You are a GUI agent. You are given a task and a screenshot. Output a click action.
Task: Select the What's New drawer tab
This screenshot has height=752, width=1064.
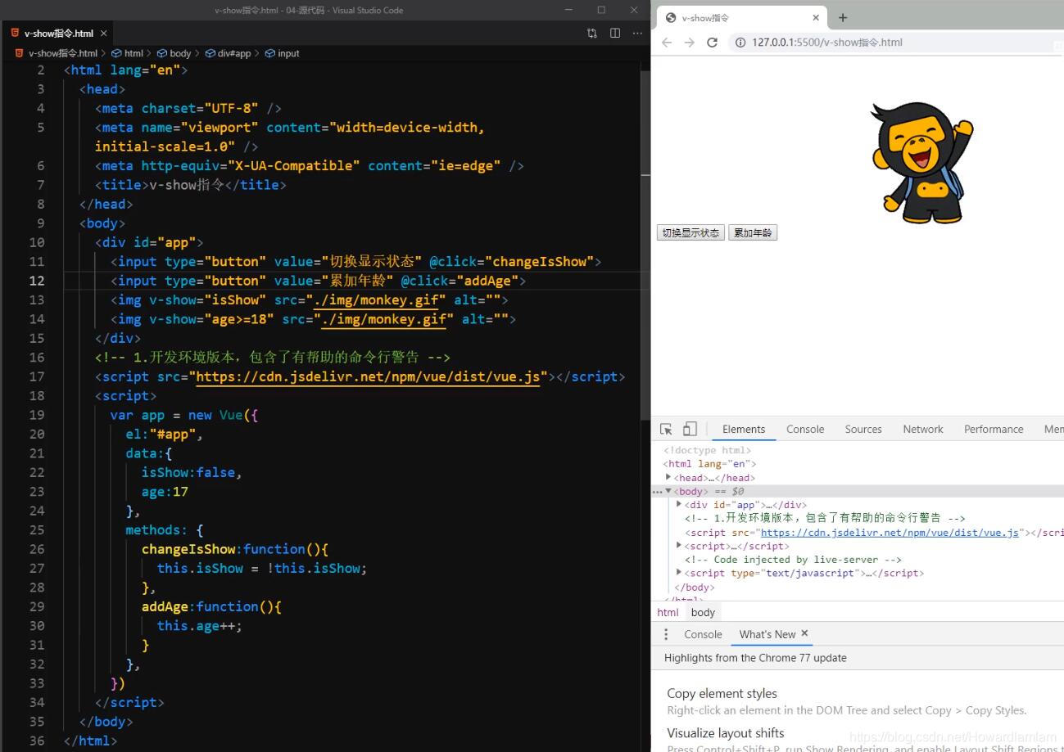[x=767, y=634]
